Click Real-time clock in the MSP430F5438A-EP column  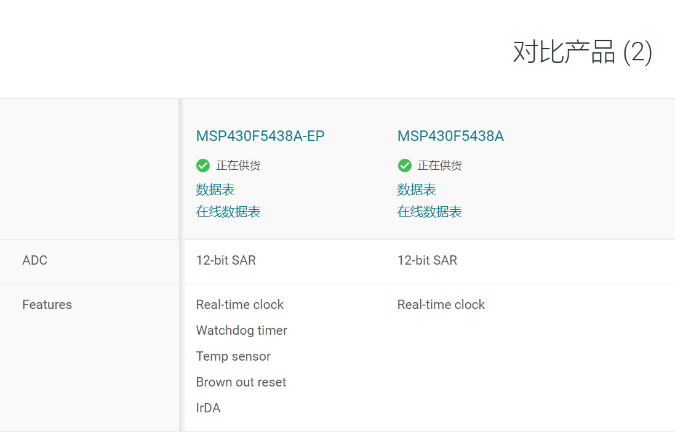coord(240,305)
